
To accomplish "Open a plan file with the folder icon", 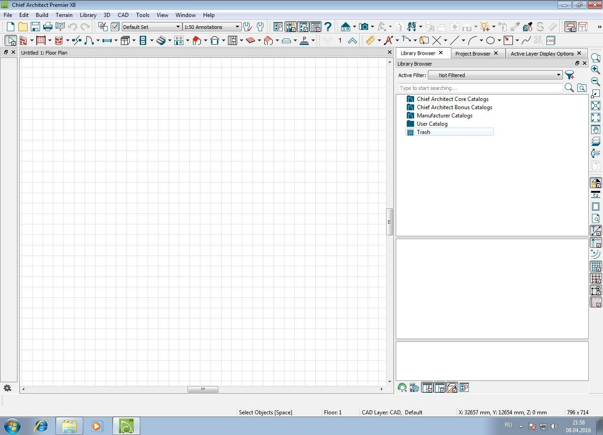I will [23, 27].
